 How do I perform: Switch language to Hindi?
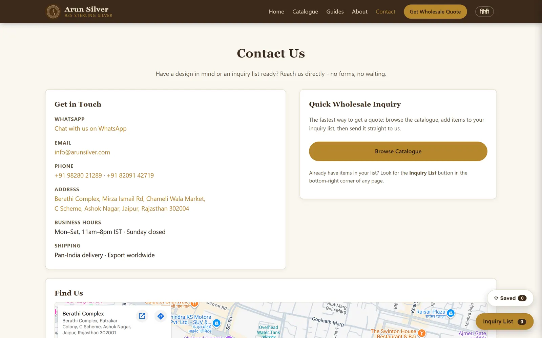tap(484, 11)
